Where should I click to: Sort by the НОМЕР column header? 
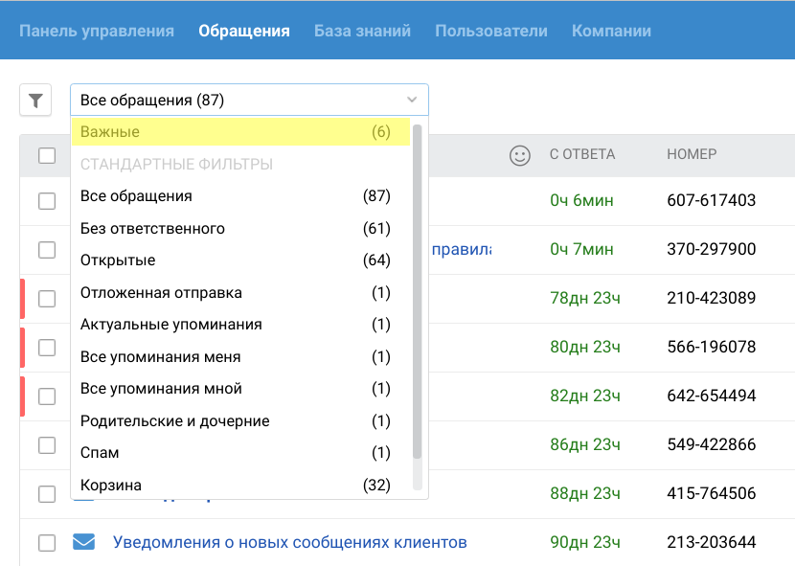point(692,154)
